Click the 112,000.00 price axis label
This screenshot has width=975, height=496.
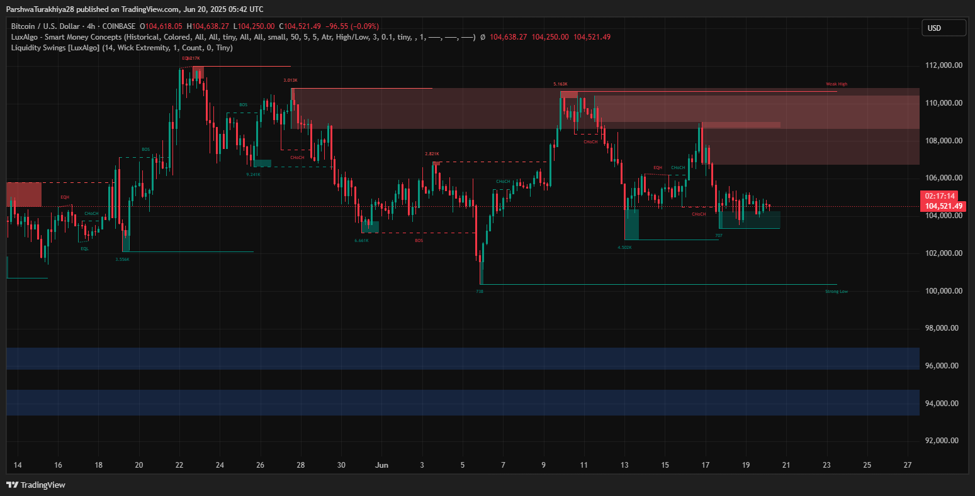[944, 65]
